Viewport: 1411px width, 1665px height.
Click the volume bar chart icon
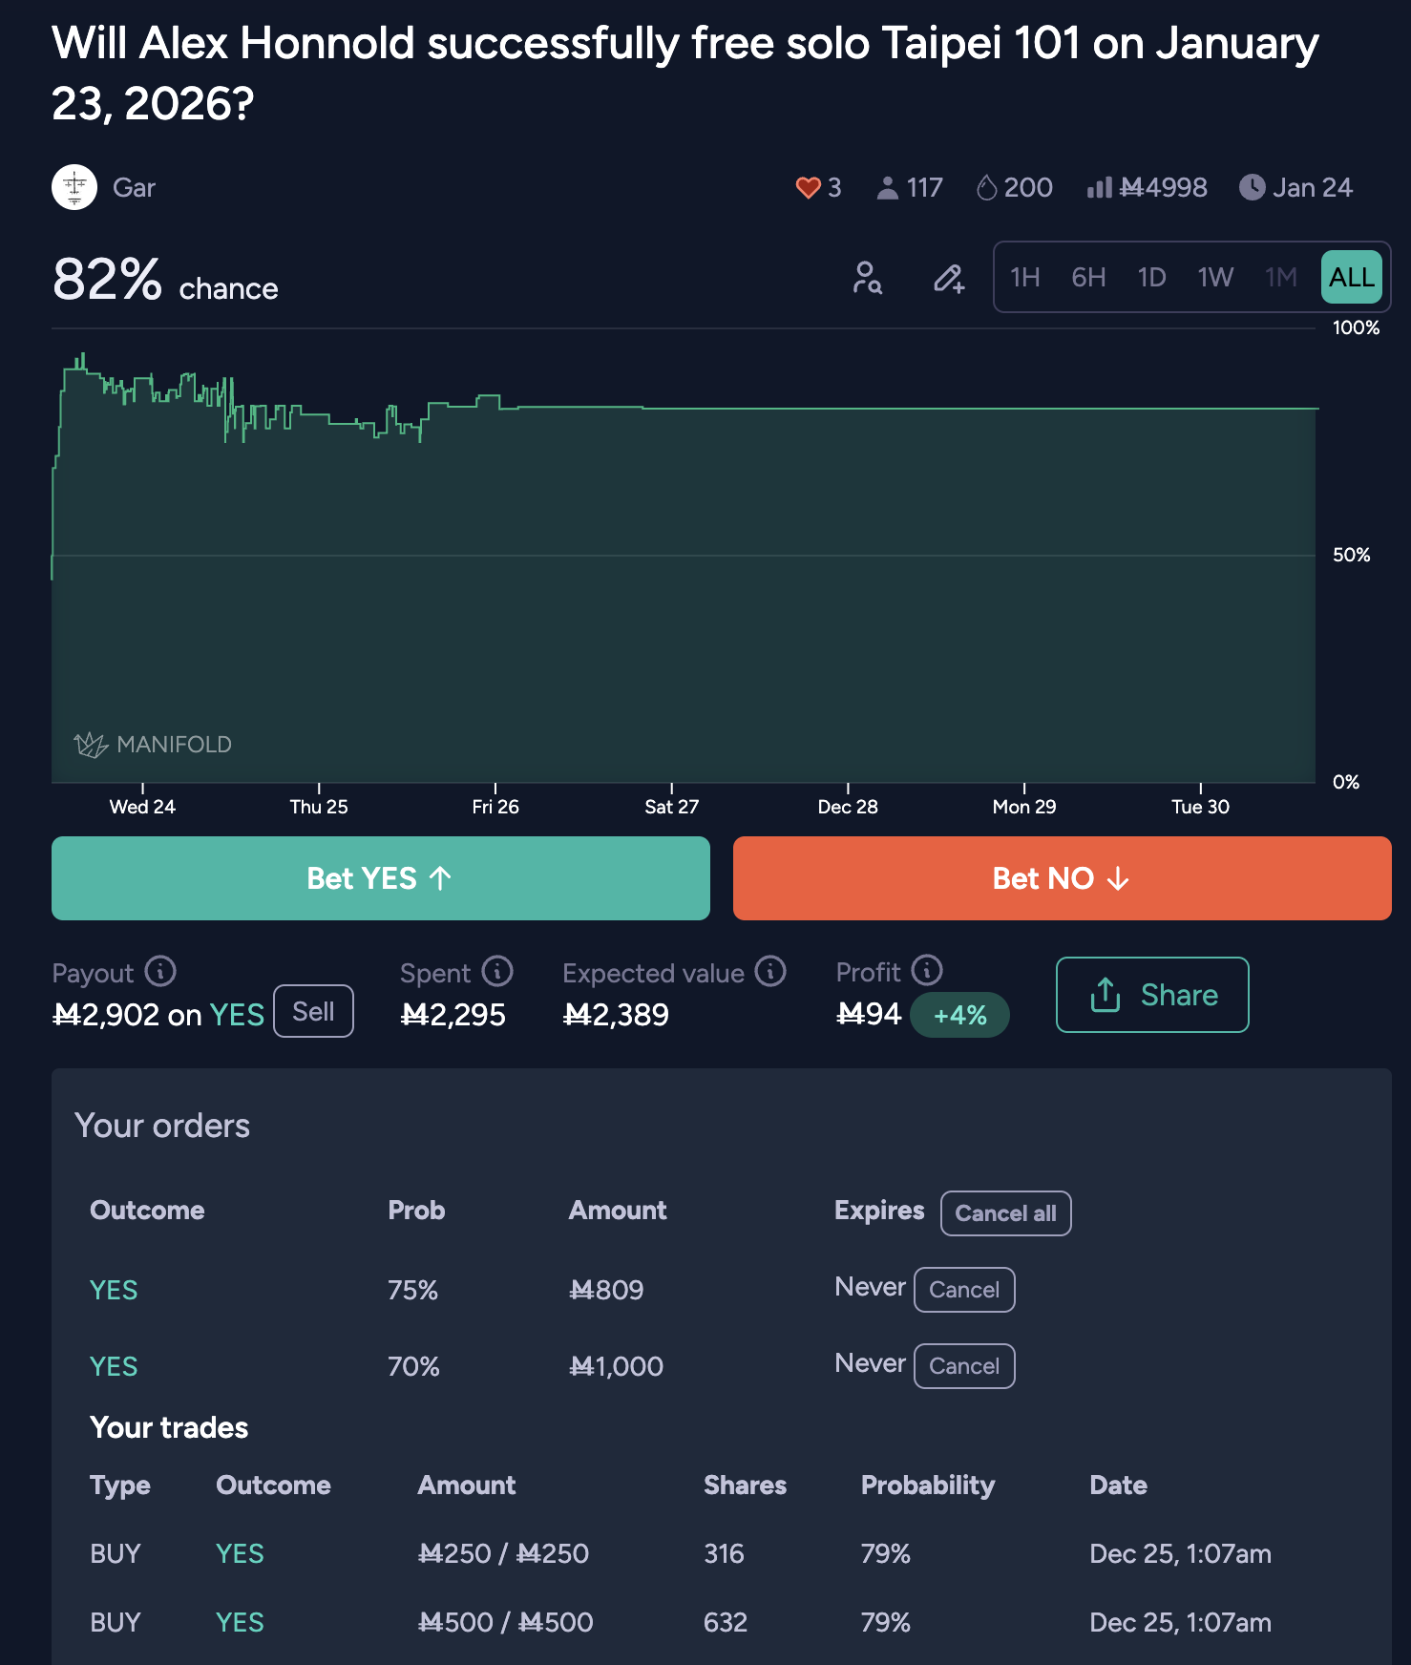point(1100,187)
